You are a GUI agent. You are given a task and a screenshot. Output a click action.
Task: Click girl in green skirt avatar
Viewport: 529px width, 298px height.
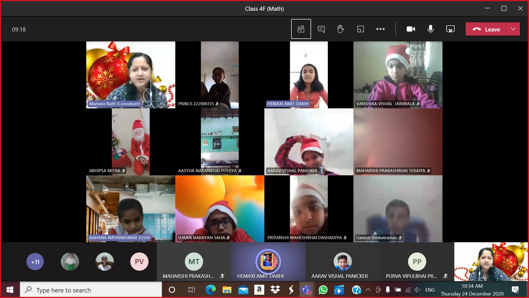click(x=70, y=262)
